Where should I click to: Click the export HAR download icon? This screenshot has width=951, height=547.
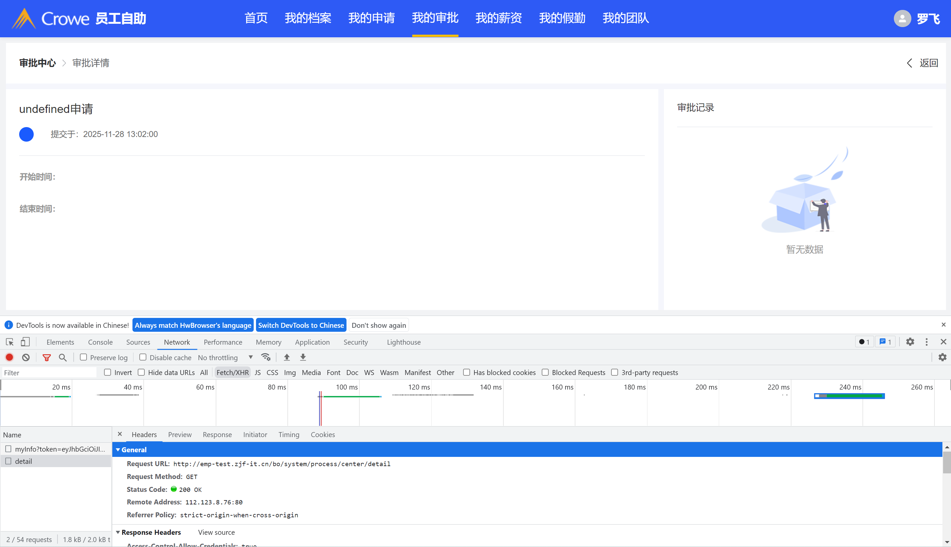coord(303,357)
